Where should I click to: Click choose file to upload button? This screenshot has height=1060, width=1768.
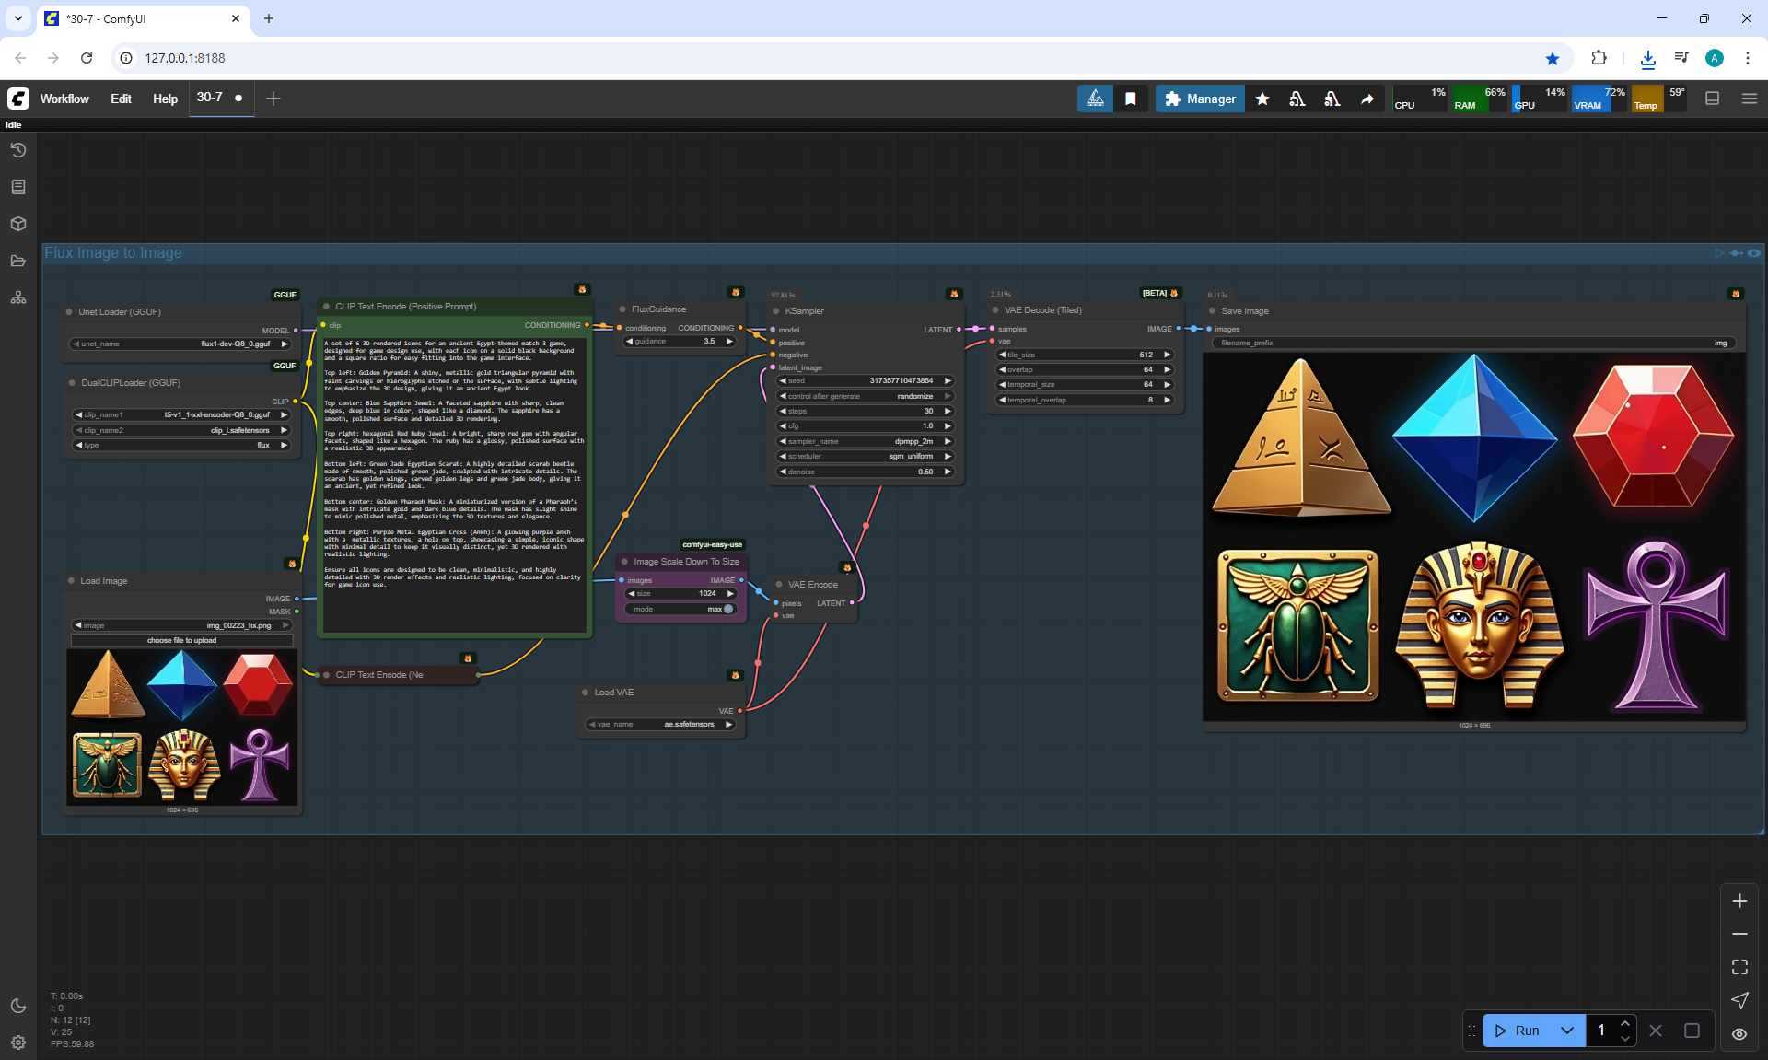click(x=181, y=640)
